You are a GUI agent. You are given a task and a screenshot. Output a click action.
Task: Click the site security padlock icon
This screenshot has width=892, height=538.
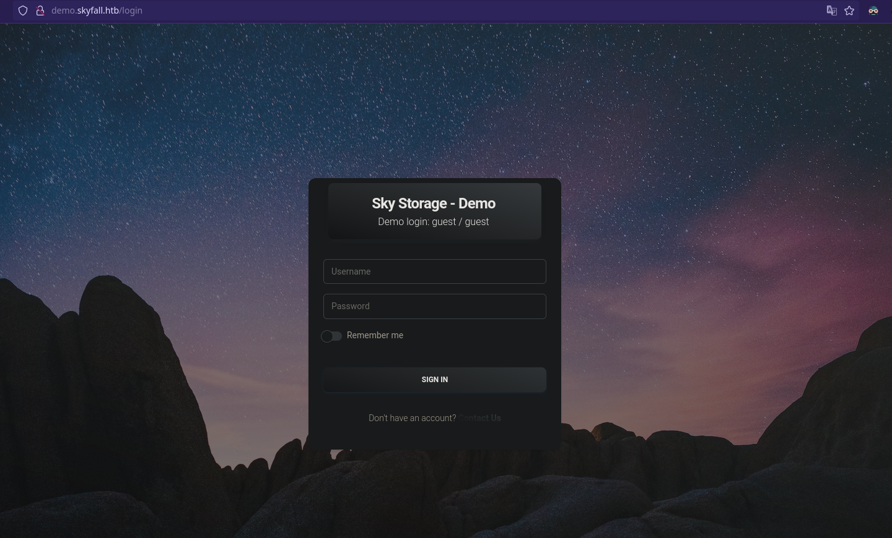click(40, 11)
